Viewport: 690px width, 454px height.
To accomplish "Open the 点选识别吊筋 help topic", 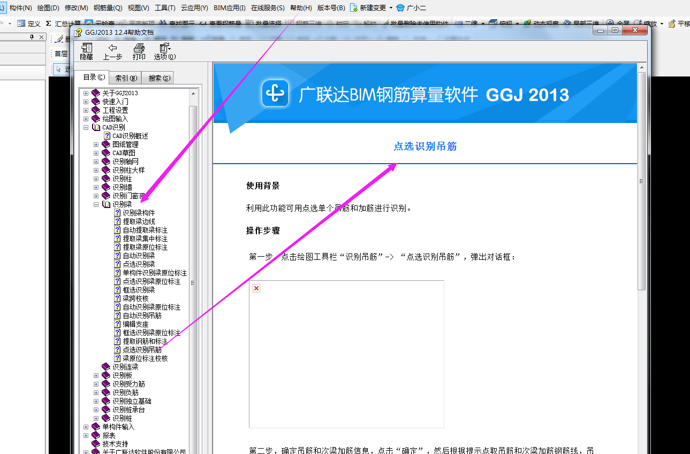I will point(142,350).
